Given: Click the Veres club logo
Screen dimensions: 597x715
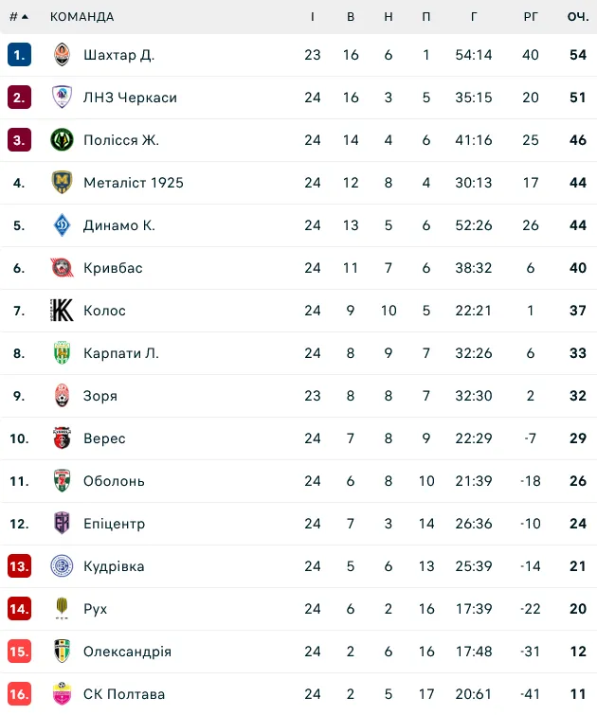Looking at the screenshot, I should pos(62,438).
